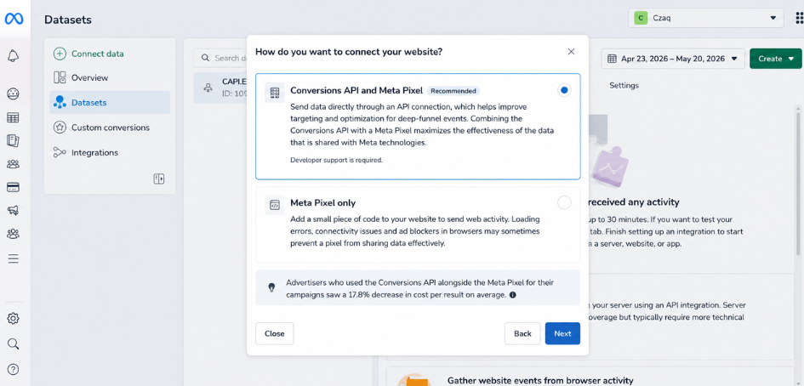Select Meta Pixel only radio button
Screen dimensions: 804x386
[x=564, y=202]
